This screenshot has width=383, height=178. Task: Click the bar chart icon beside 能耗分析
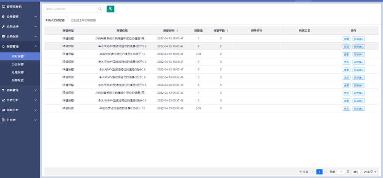tap(4, 110)
